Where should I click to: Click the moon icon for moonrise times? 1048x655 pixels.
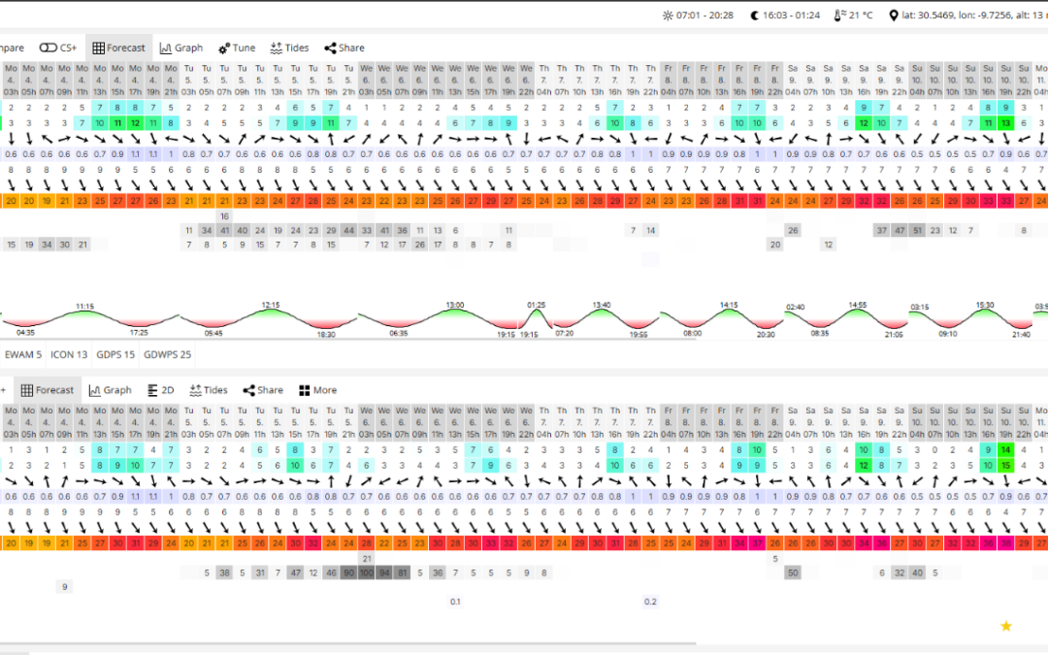pyautogui.click(x=755, y=16)
